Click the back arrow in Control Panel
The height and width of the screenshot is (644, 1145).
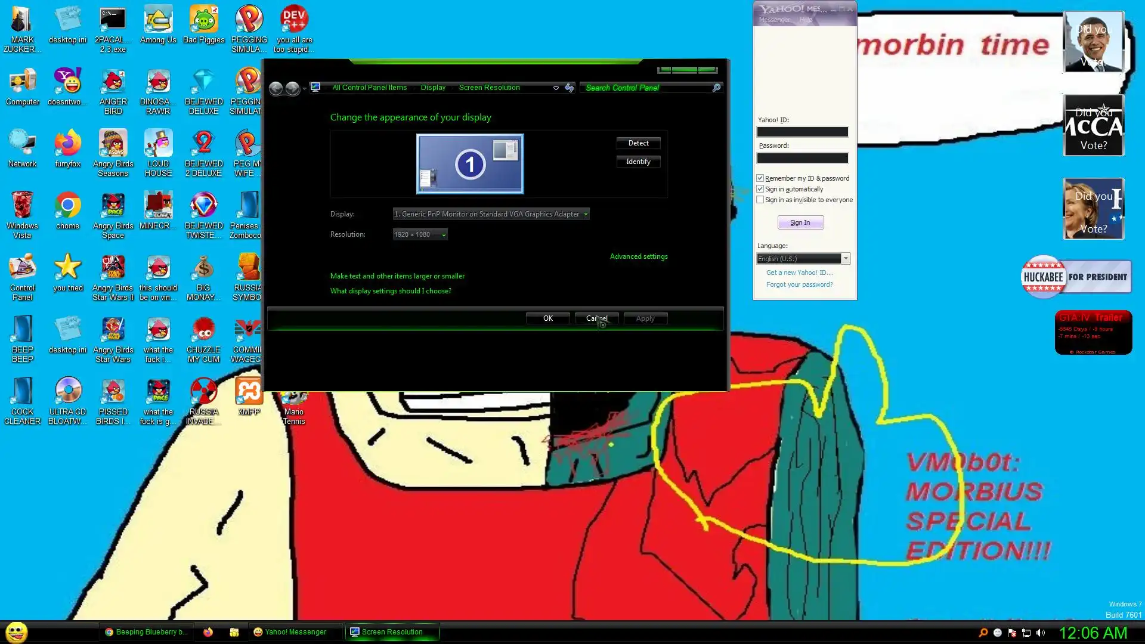(276, 88)
